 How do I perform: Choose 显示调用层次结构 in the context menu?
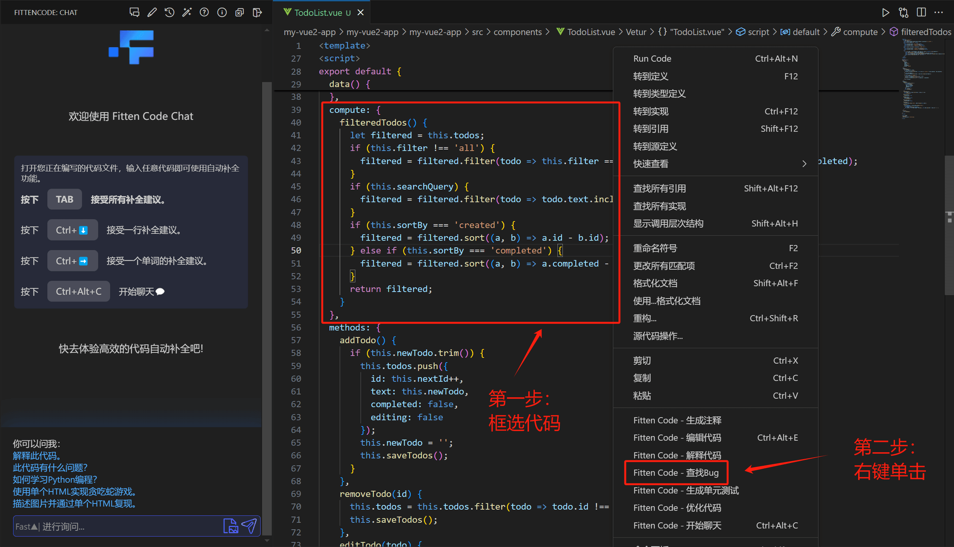tap(715, 223)
